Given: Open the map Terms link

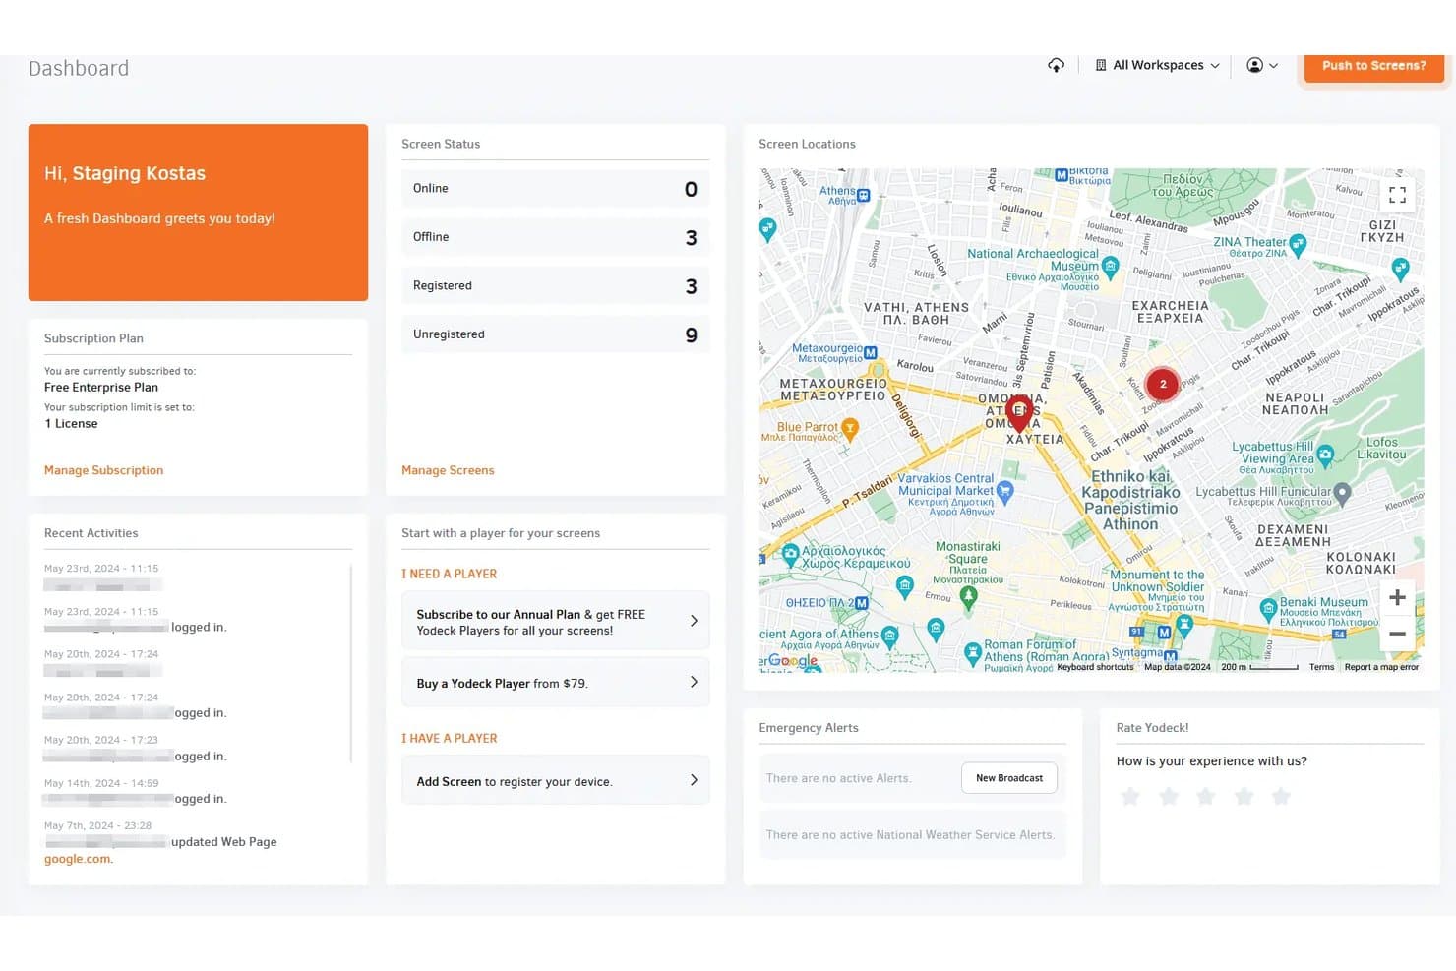Looking at the screenshot, I should [1321, 667].
